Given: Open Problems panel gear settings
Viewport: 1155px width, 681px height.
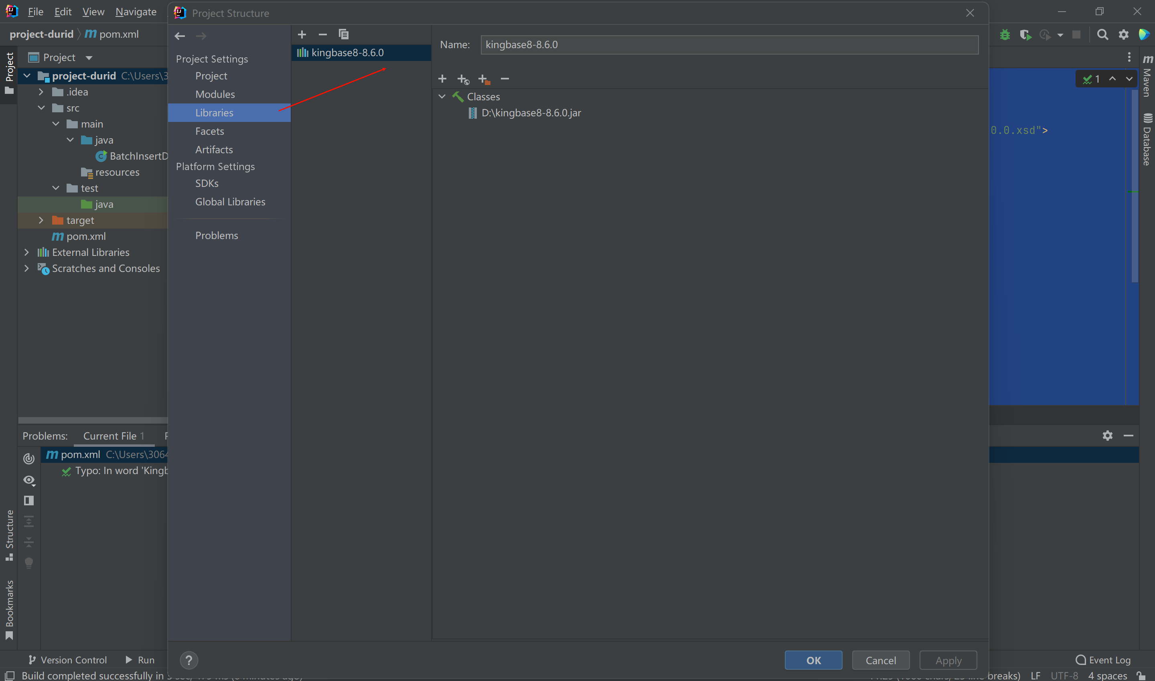Looking at the screenshot, I should coord(1107,436).
